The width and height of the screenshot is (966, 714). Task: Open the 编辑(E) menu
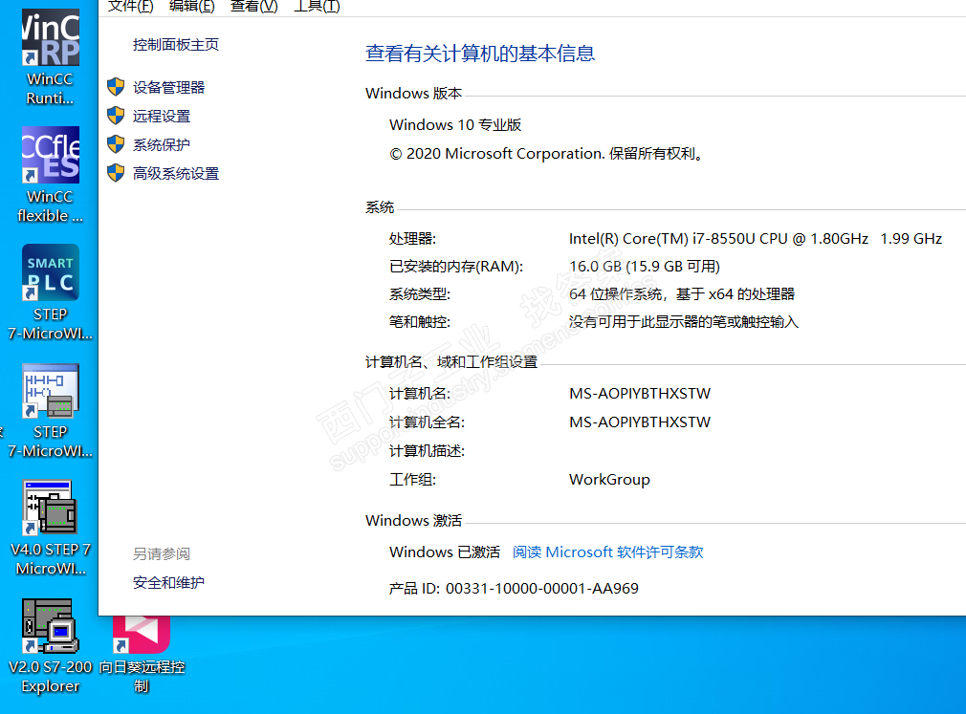coord(191,7)
